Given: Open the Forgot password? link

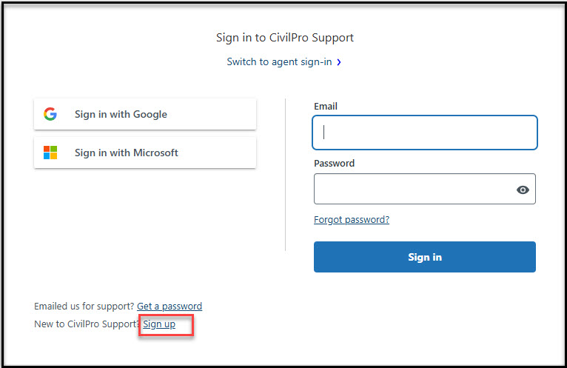Looking at the screenshot, I should point(352,219).
